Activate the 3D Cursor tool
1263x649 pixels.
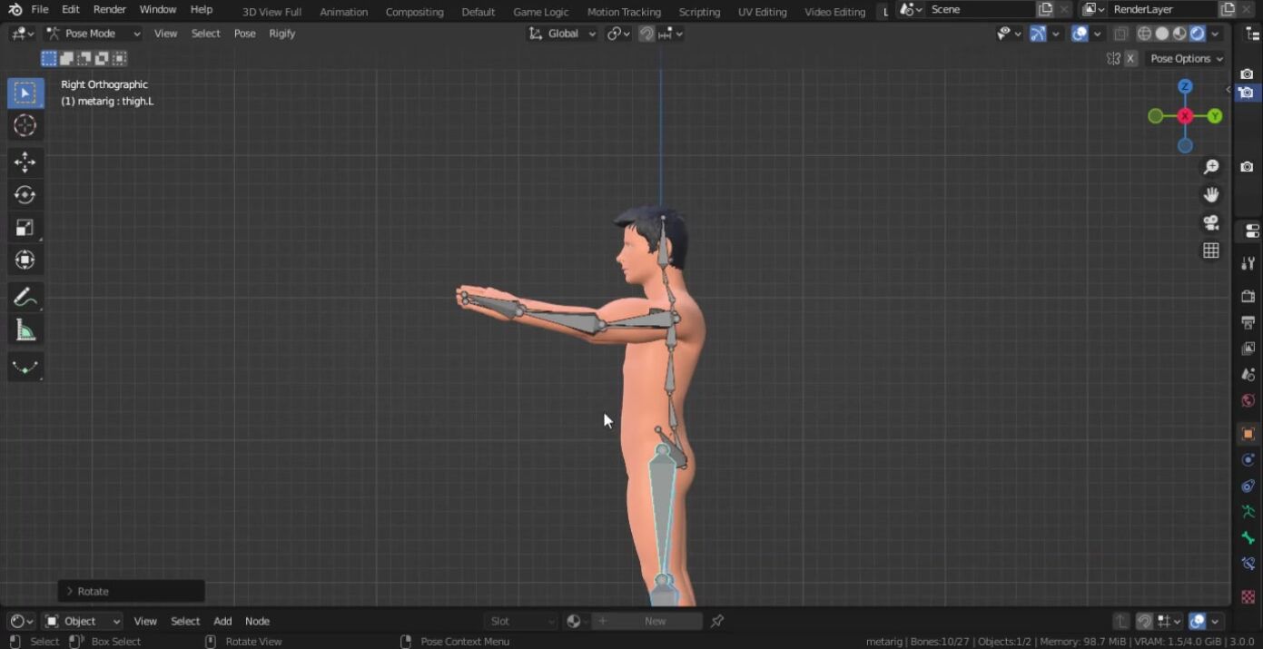tap(25, 125)
